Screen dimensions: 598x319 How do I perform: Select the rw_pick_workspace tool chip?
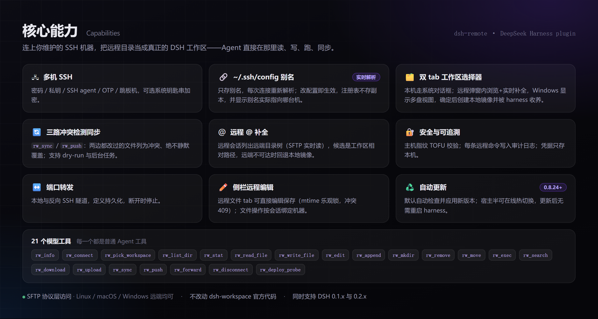128,255
